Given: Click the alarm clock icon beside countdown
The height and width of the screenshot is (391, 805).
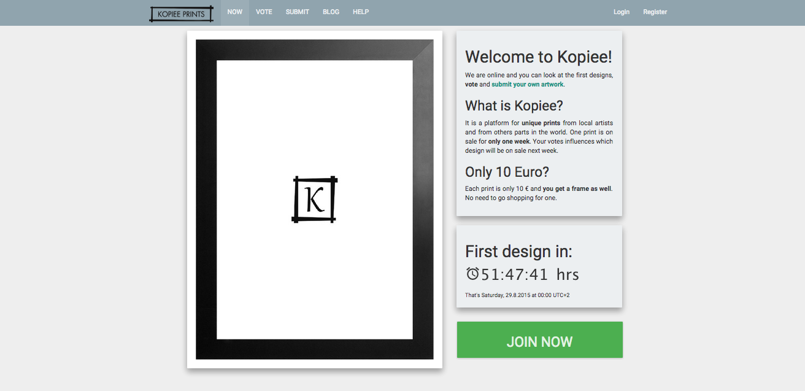Looking at the screenshot, I should click(472, 274).
